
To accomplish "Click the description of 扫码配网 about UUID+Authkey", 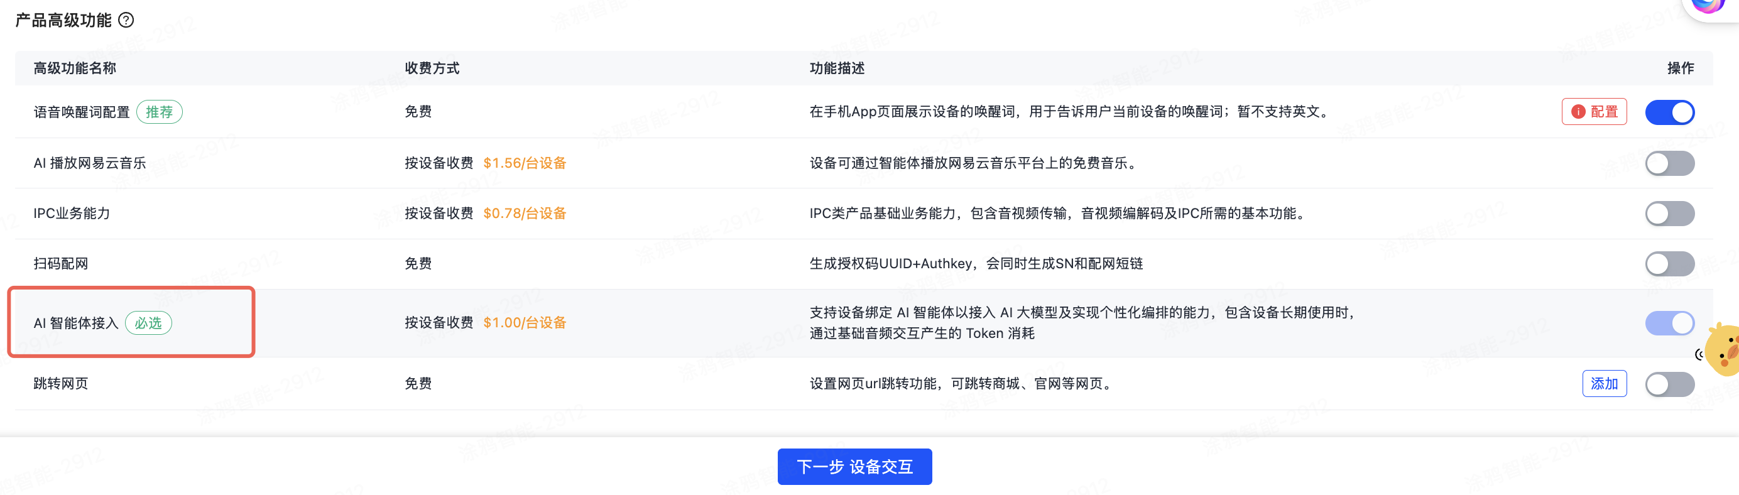I will (976, 263).
